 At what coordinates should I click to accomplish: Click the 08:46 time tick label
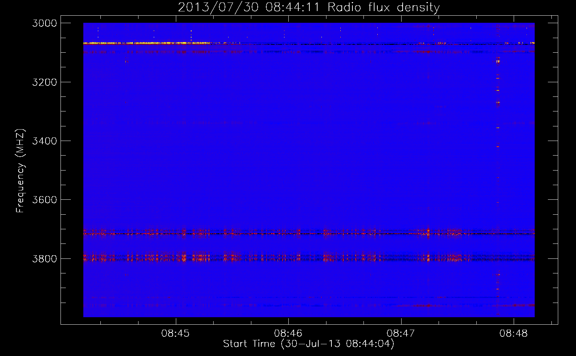click(x=288, y=334)
